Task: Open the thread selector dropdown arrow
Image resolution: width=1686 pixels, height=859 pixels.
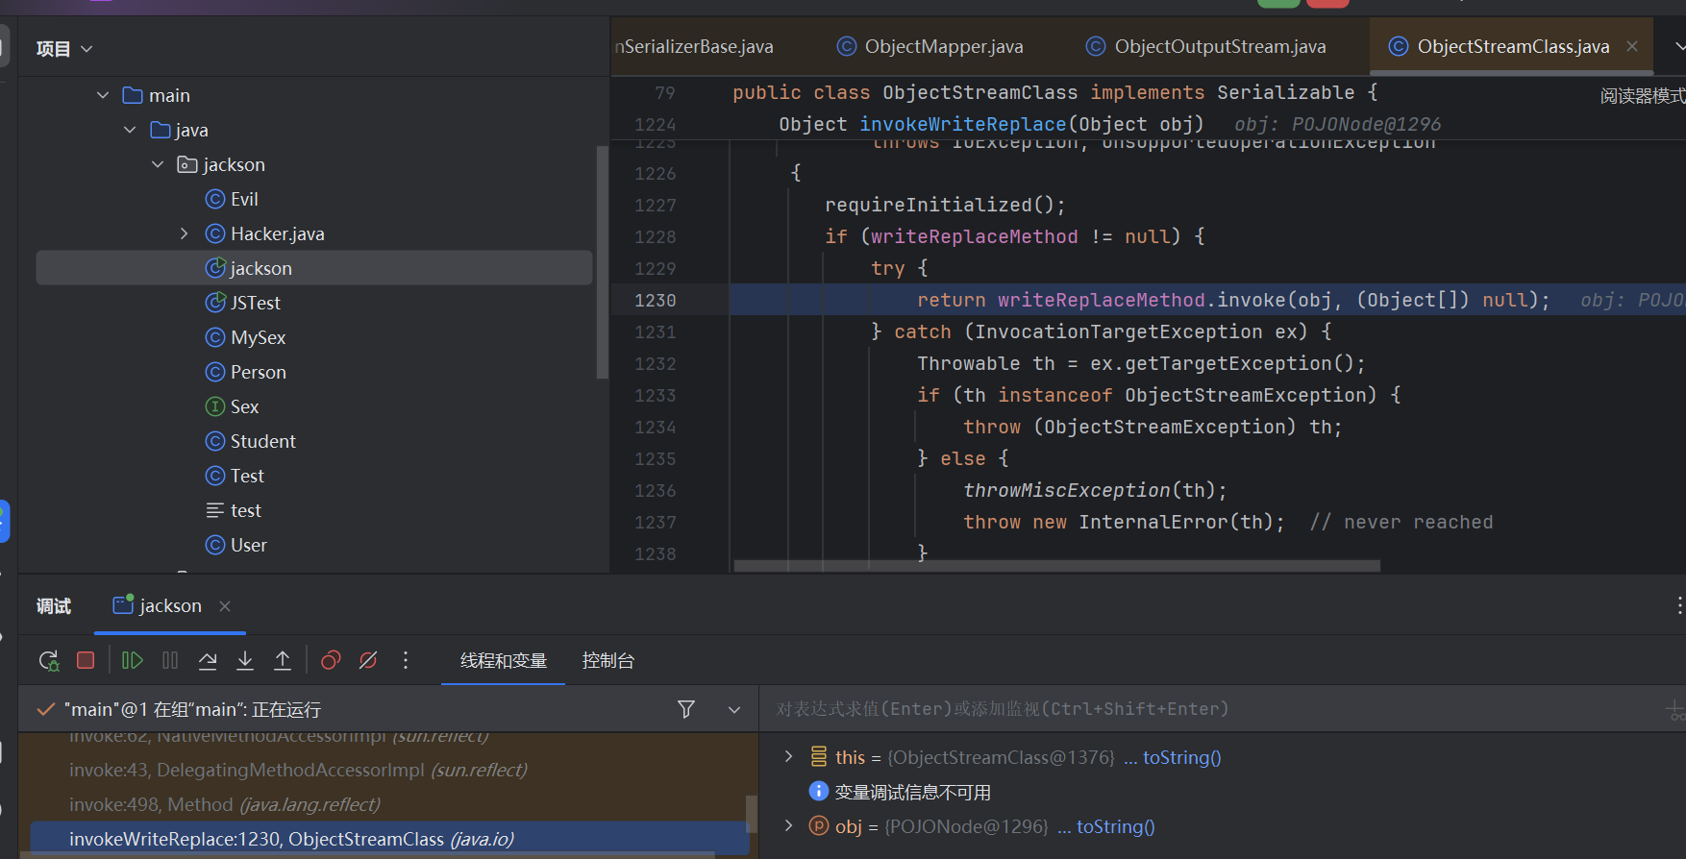Action: point(734,710)
